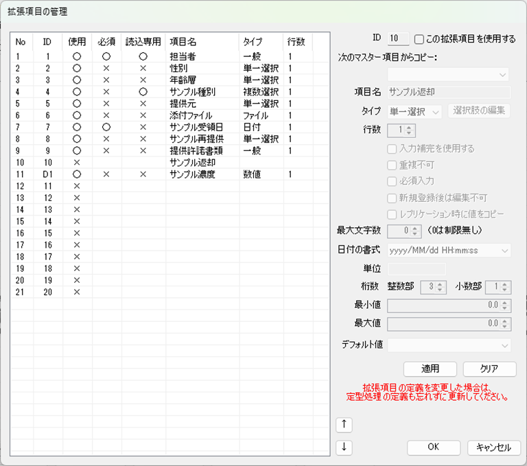The image size is (527, 466).
Task: Click the 'クリア' button
Action: (489, 369)
